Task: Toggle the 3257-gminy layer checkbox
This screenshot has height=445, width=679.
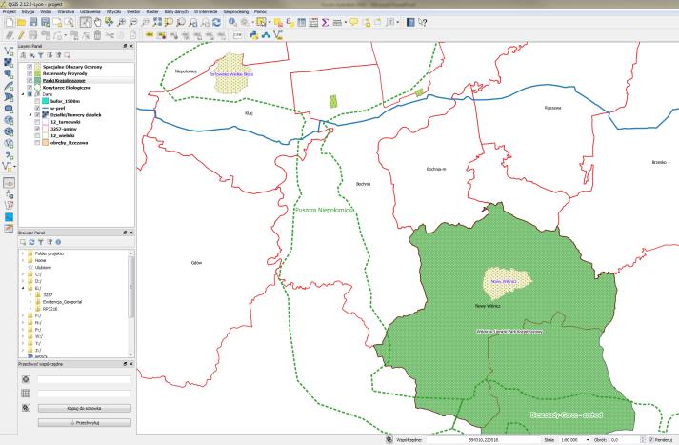Action: (37, 130)
